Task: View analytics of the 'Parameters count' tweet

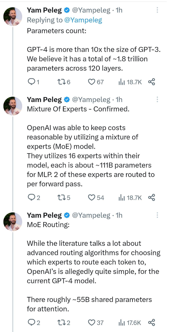Action: pos(130,82)
